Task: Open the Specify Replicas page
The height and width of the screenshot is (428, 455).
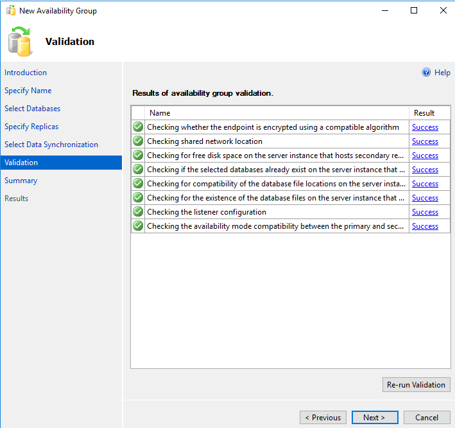Action: pyautogui.click(x=31, y=127)
